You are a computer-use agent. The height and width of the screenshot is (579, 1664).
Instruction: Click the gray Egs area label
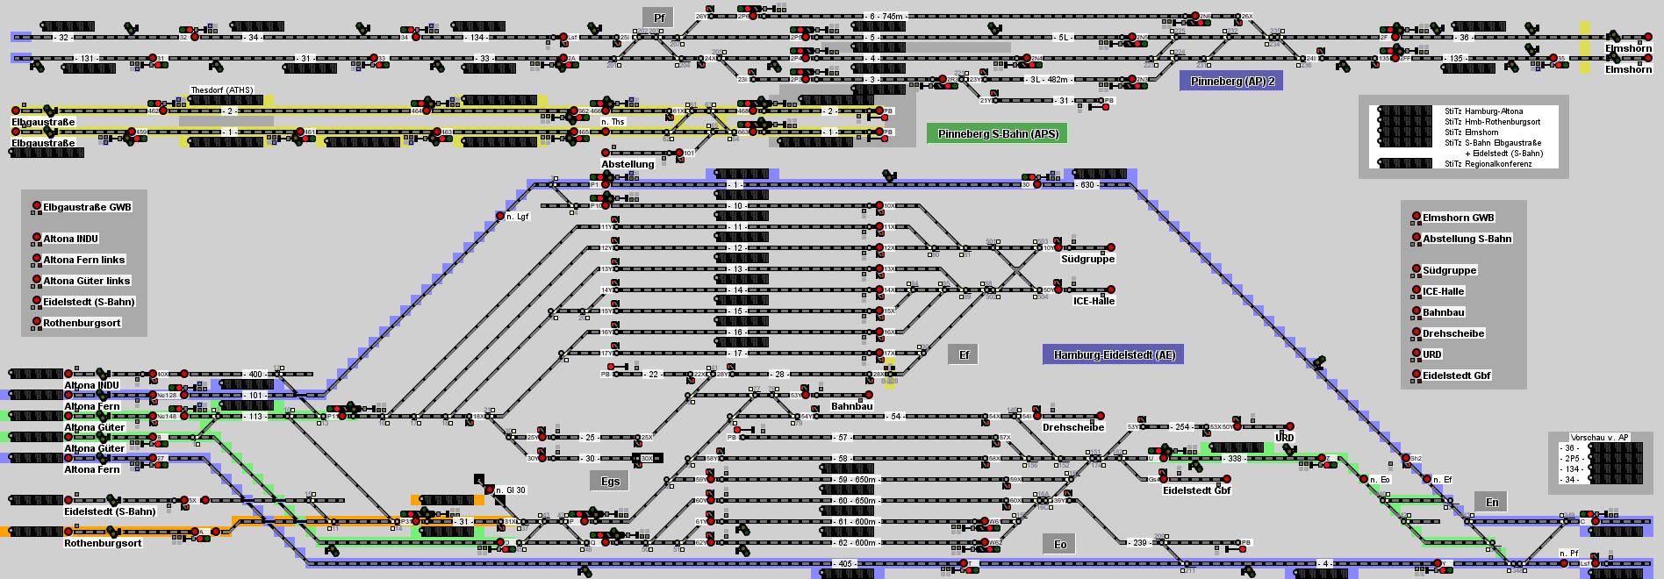610,481
